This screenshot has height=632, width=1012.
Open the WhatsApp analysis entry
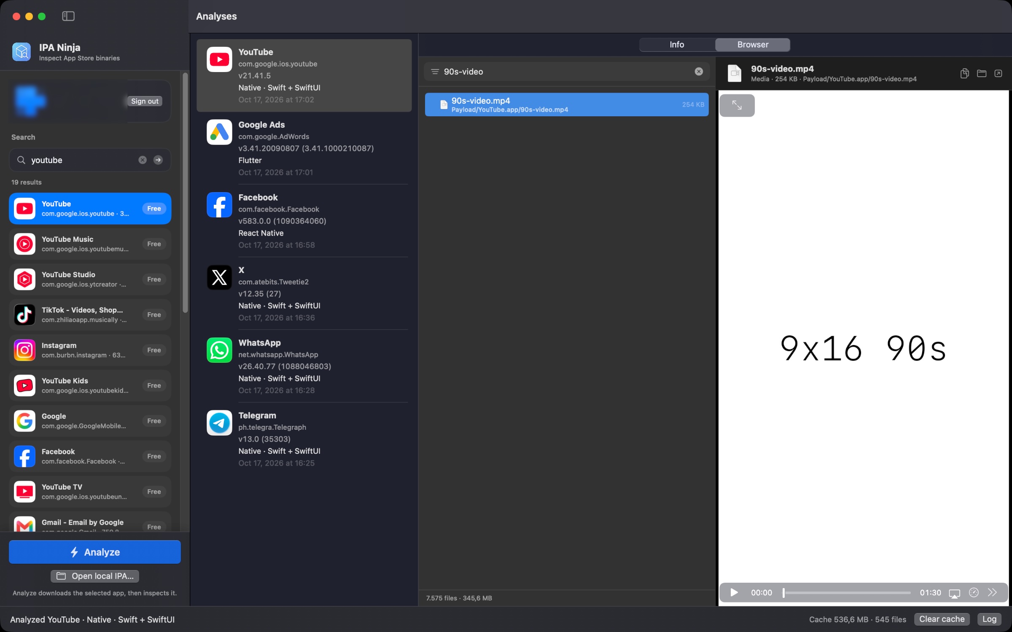pyautogui.click(x=304, y=366)
